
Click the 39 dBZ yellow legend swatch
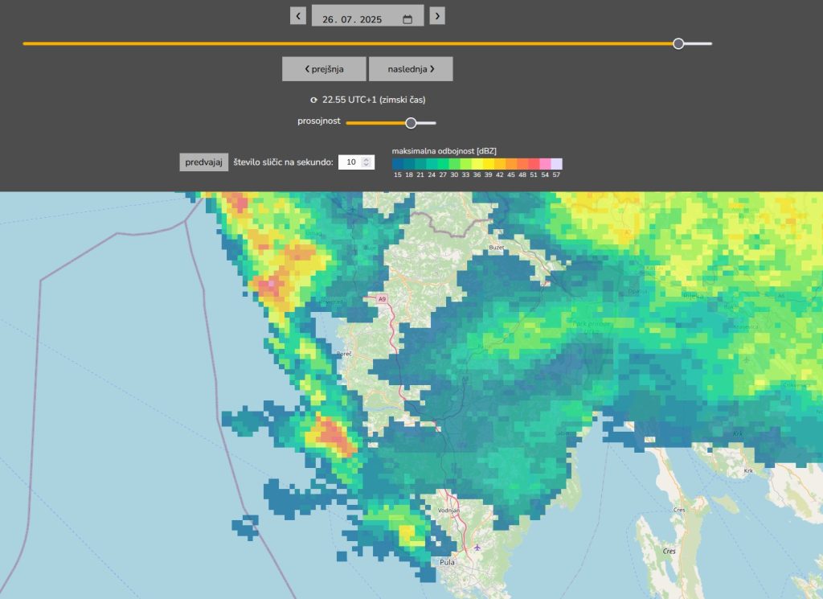click(x=489, y=164)
